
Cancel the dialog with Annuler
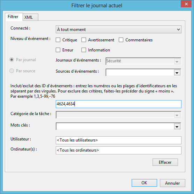172,183
